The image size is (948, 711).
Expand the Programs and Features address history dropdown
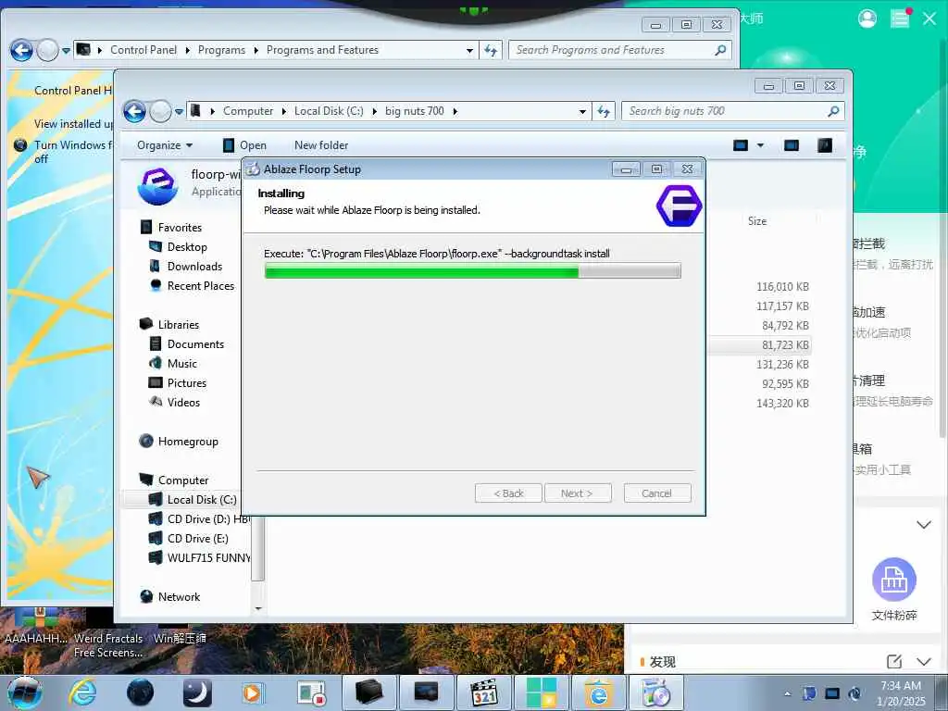[x=469, y=50]
